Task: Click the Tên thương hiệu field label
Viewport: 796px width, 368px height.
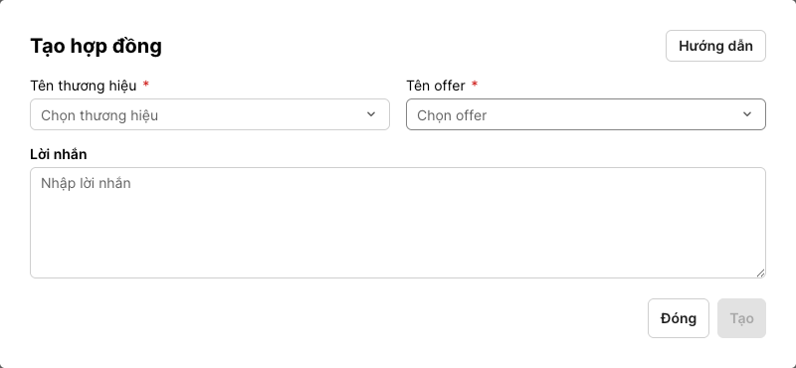Action: coord(84,86)
